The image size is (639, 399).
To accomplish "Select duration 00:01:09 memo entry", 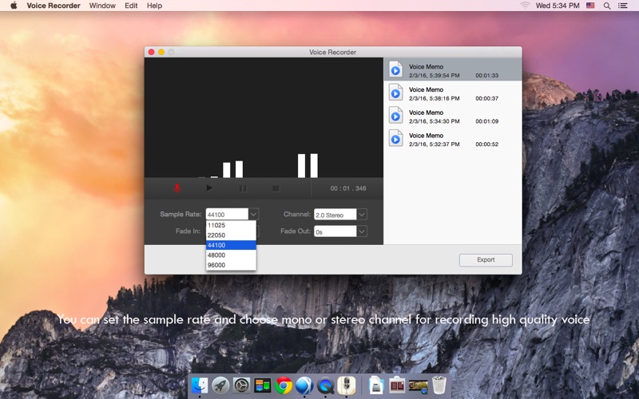I will pos(486,121).
